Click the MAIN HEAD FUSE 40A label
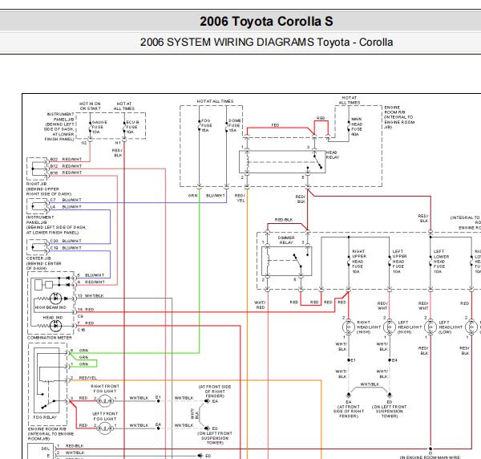Screen dimensions: 481x459 357,127
